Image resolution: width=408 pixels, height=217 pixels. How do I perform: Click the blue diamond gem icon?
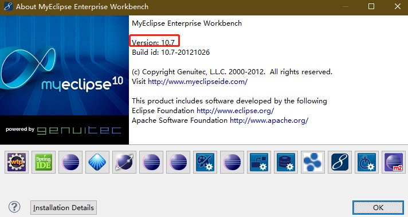[x=97, y=162]
